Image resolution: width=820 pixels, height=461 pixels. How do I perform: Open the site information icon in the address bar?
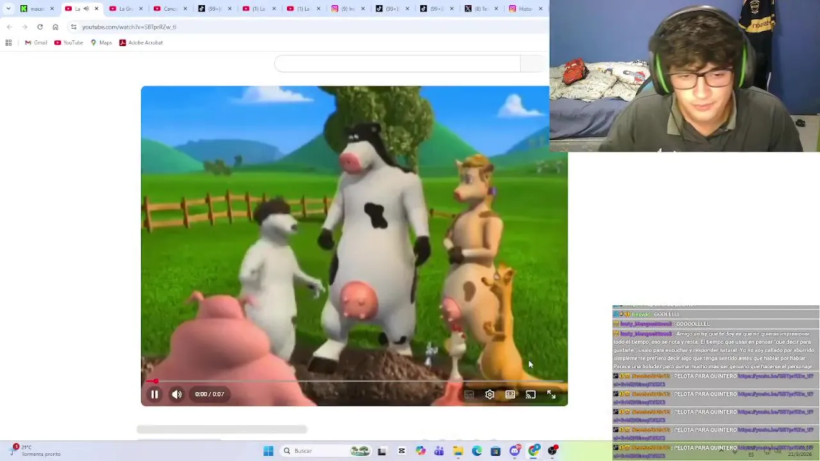pyautogui.click(x=74, y=27)
